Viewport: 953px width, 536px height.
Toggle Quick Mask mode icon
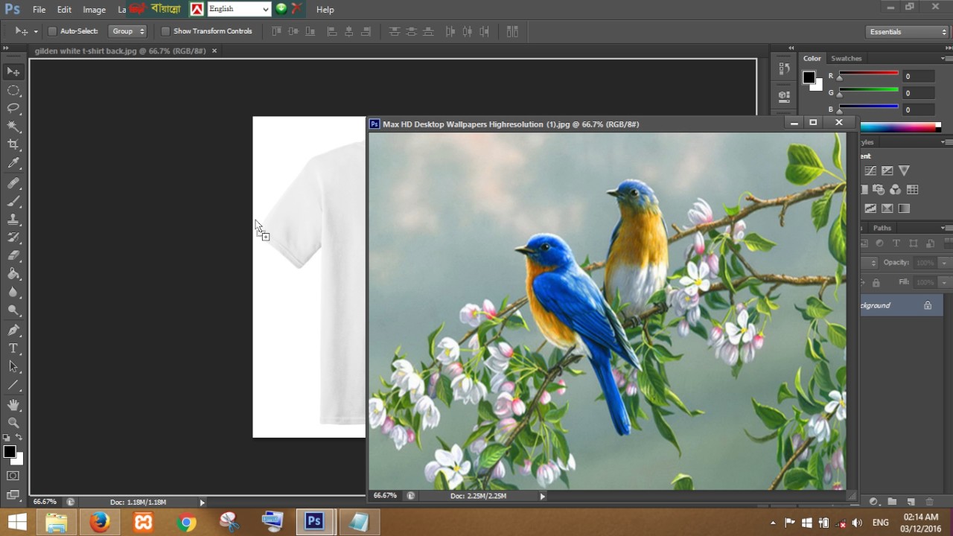point(13,476)
